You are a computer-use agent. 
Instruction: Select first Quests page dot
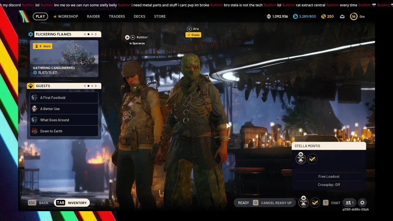click(x=88, y=86)
